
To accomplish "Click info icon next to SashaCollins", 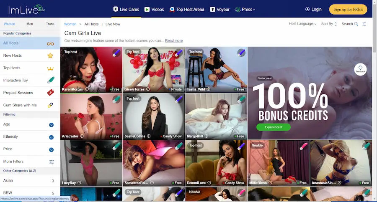I will 149,136.
